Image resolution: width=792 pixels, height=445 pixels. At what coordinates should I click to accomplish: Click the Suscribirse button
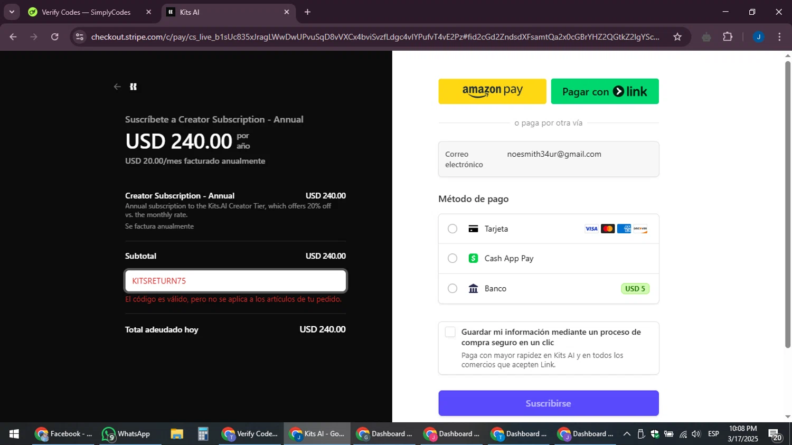[x=549, y=403]
